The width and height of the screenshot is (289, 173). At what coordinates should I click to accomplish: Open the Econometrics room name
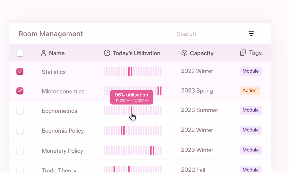click(59, 111)
